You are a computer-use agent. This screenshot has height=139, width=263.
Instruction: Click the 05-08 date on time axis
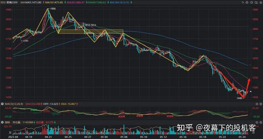(124, 137)
